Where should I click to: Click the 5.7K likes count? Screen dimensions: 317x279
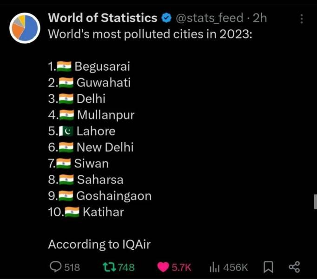181,267
